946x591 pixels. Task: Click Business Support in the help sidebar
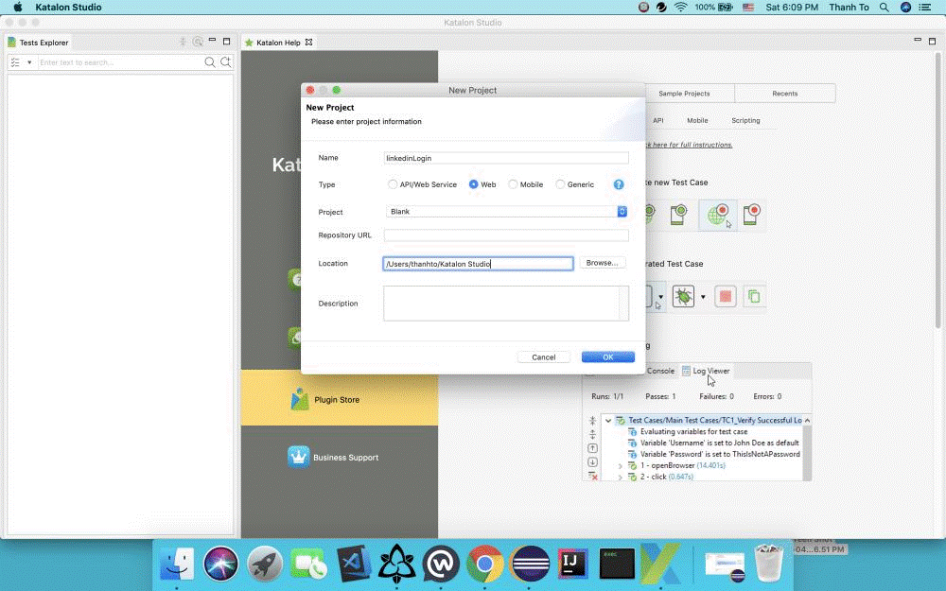click(345, 458)
